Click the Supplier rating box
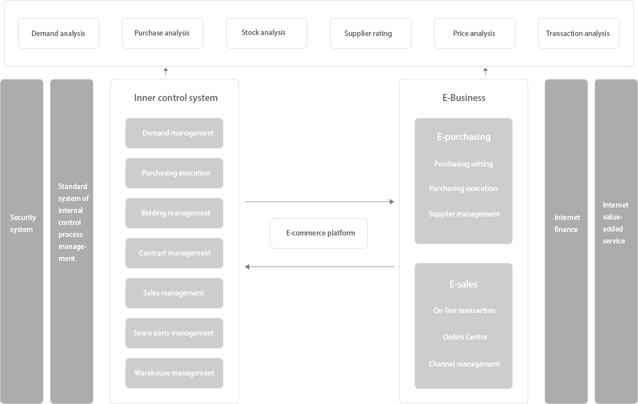The height and width of the screenshot is (404, 638). click(x=371, y=33)
